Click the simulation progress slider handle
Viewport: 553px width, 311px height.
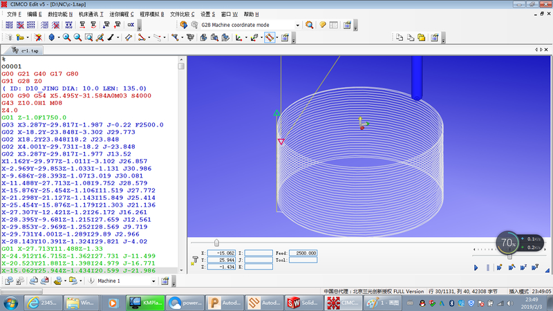pos(216,243)
